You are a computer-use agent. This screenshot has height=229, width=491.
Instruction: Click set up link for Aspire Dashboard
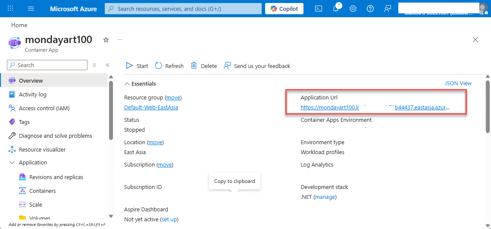click(169, 219)
